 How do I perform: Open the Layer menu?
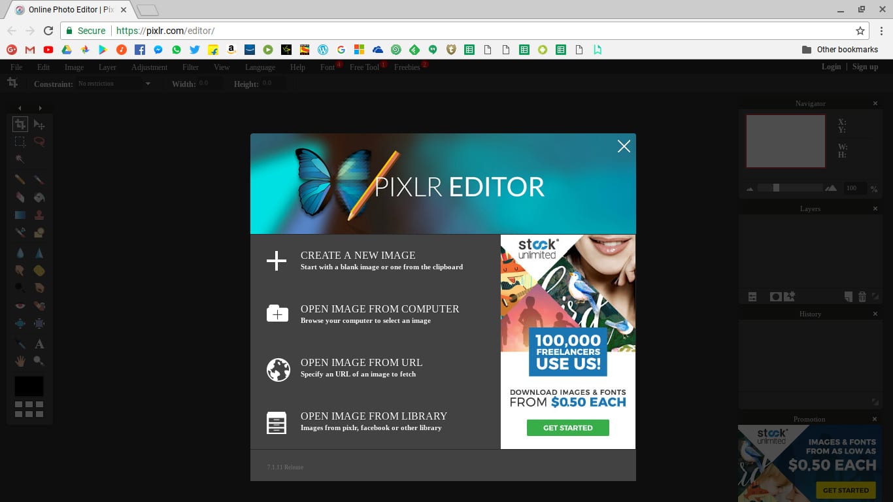pyautogui.click(x=107, y=67)
